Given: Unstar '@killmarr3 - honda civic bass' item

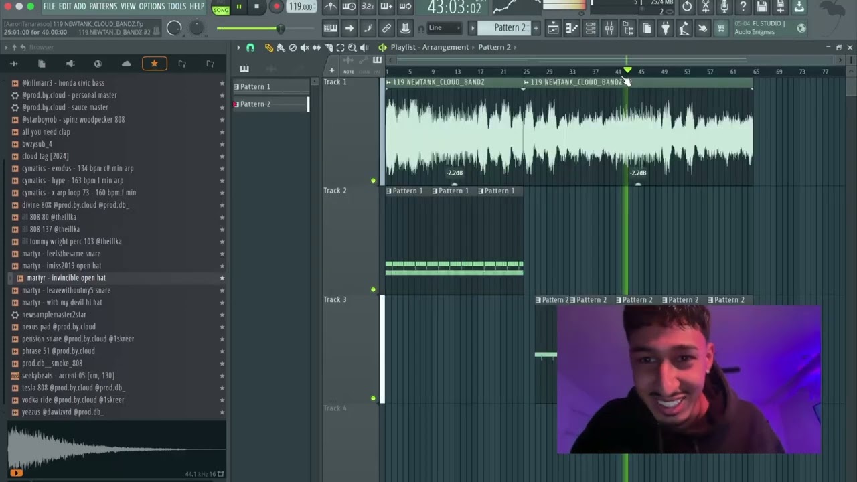Looking at the screenshot, I should [222, 83].
